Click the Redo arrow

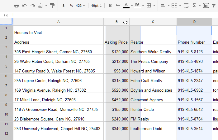pos(33,6)
